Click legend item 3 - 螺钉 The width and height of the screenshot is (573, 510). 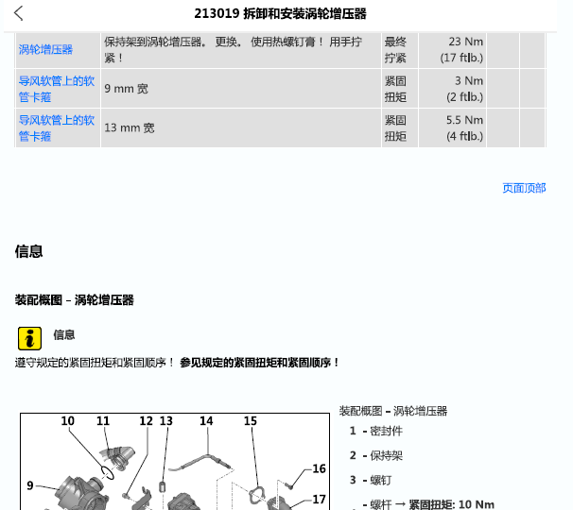371,480
